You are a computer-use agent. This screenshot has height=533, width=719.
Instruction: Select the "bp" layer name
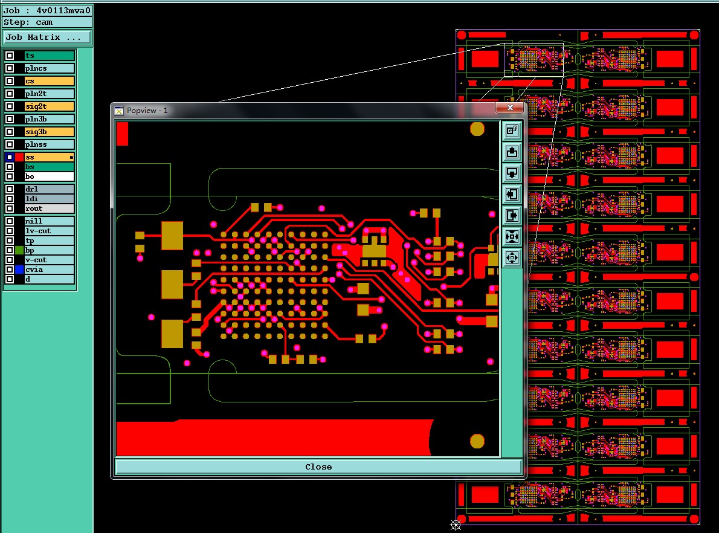[x=49, y=250]
